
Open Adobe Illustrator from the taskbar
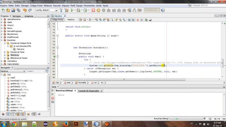[76, 124]
